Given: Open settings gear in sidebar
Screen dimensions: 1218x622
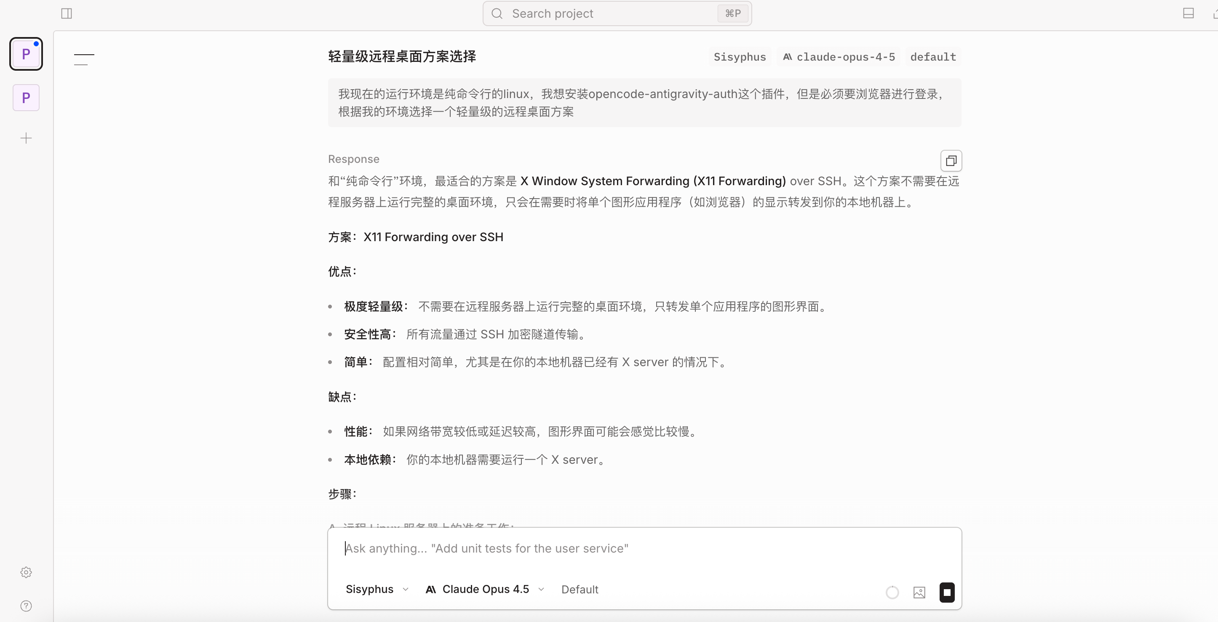Looking at the screenshot, I should pos(26,572).
